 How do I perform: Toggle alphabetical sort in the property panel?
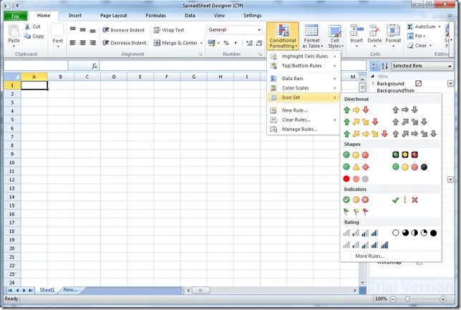pyautogui.click(x=384, y=66)
